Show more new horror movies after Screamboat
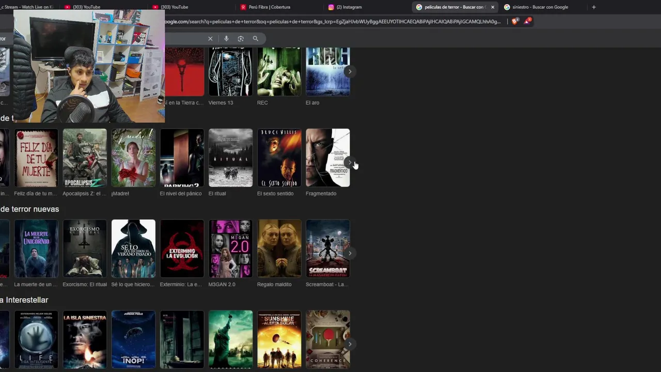 tap(350, 253)
